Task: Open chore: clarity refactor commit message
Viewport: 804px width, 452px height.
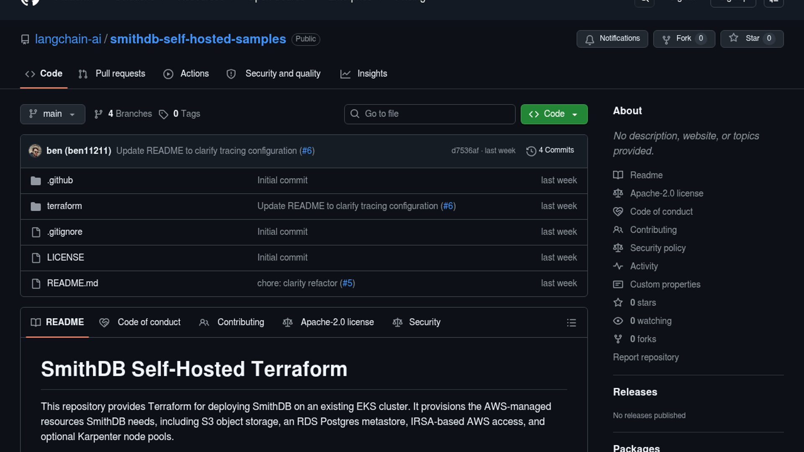Action: click(297, 283)
